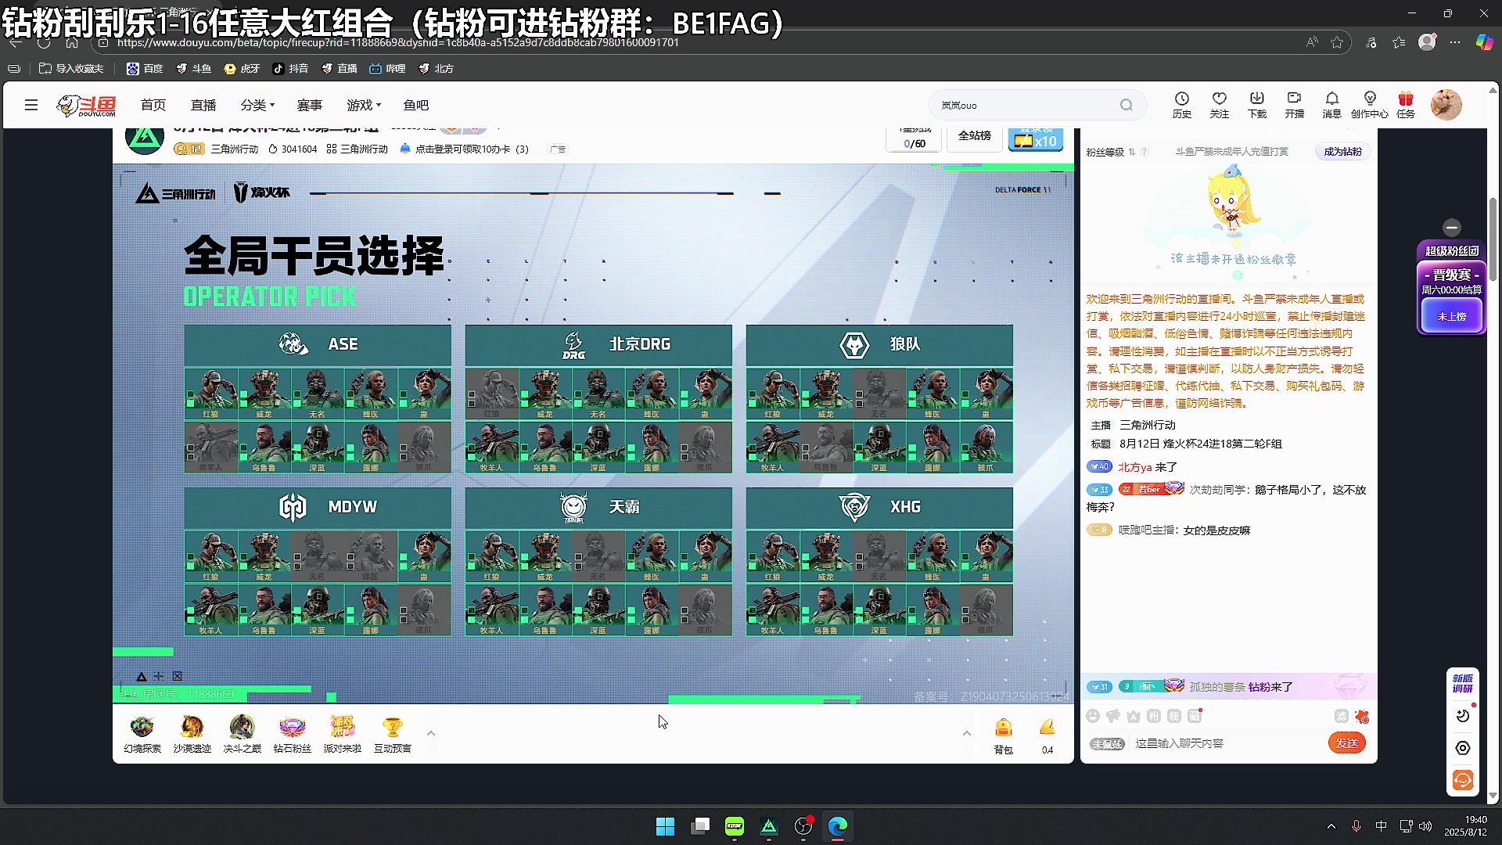Open the user avatar profile menu
The width and height of the screenshot is (1502, 845).
tap(1446, 105)
